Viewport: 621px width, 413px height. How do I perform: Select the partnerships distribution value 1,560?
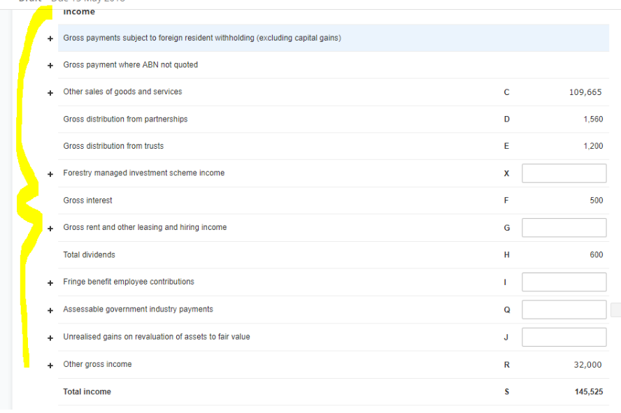pyautogui.click(x=593, y=119)
